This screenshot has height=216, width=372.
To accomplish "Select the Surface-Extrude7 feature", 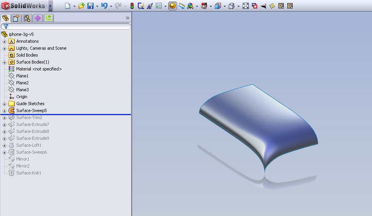I will coord(32,124).
